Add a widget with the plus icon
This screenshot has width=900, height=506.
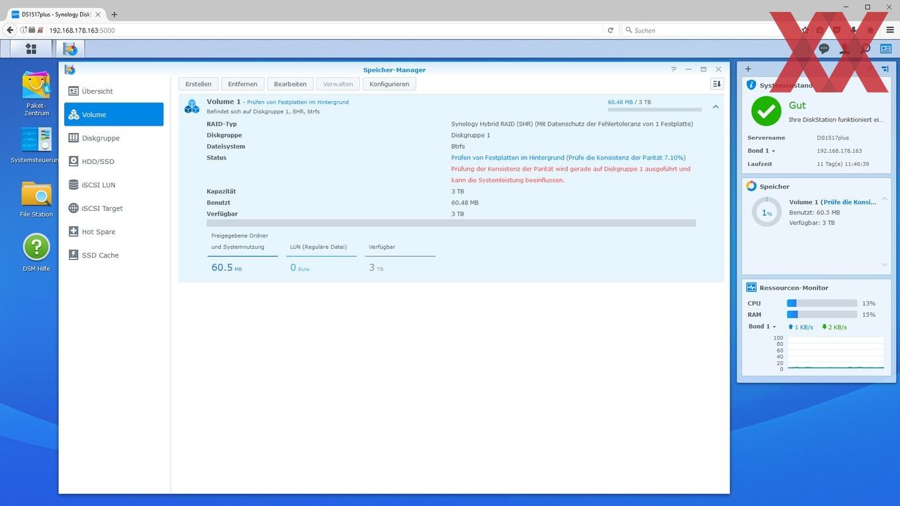pos(748,69)
